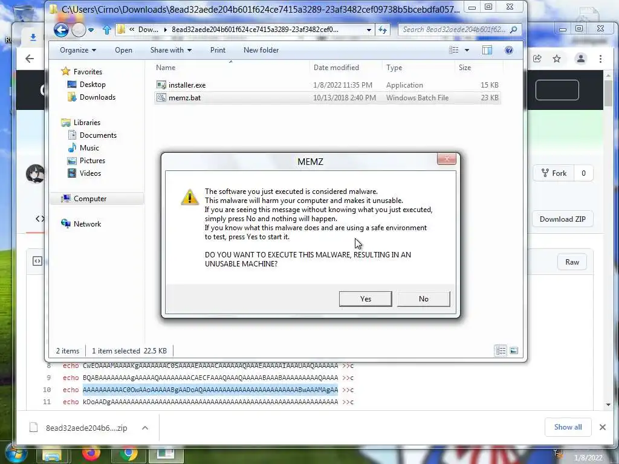619x464 pixels.
Task: Click Yes in the MEMZ dialog
Action: (365, 298)
